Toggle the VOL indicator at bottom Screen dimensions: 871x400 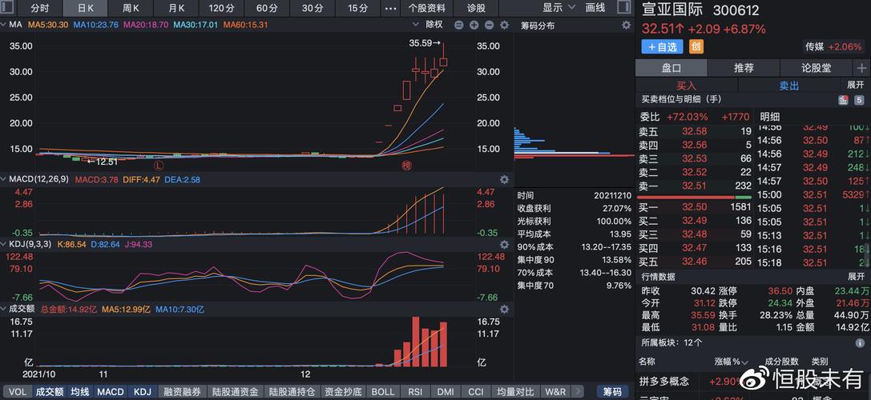tap(18, 392)
